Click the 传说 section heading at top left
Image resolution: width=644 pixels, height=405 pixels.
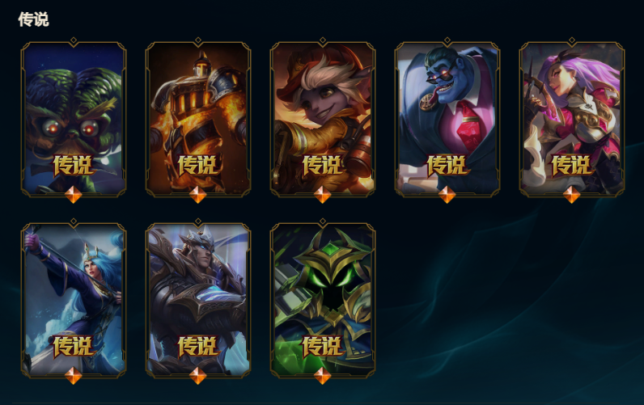pyautogui.click(x=33, y=19)
